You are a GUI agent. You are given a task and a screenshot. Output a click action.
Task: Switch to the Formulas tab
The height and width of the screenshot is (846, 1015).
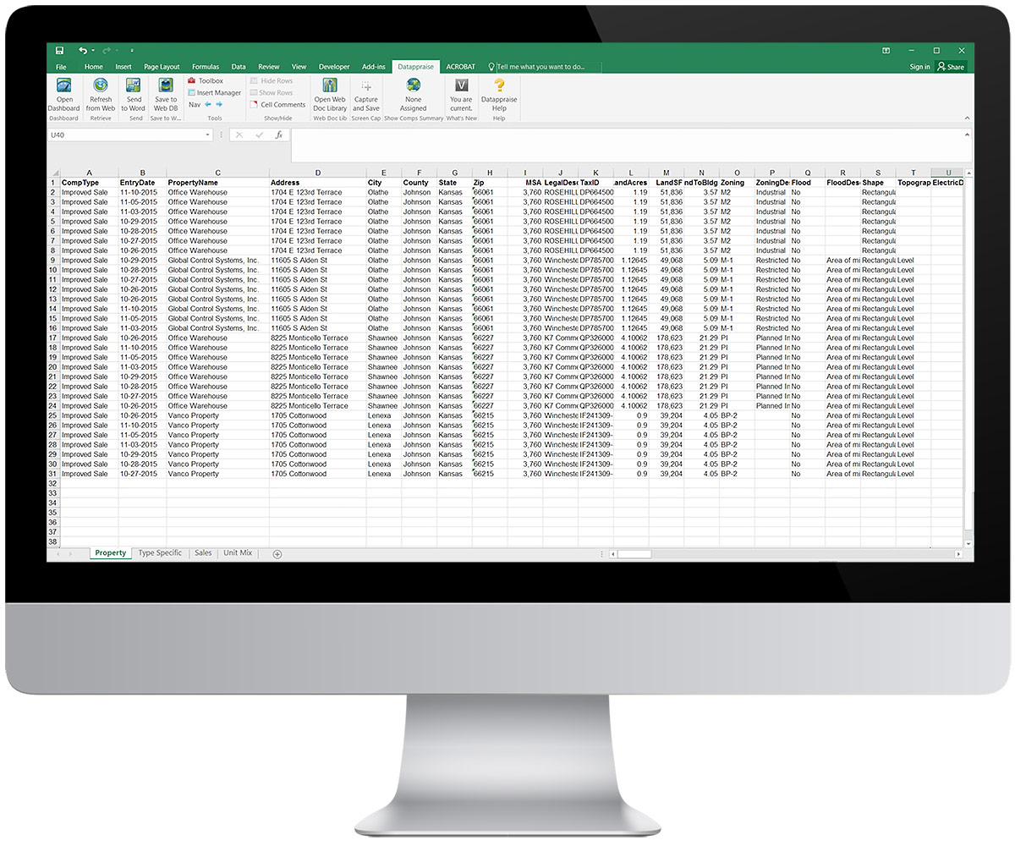(x=206, y=67)
